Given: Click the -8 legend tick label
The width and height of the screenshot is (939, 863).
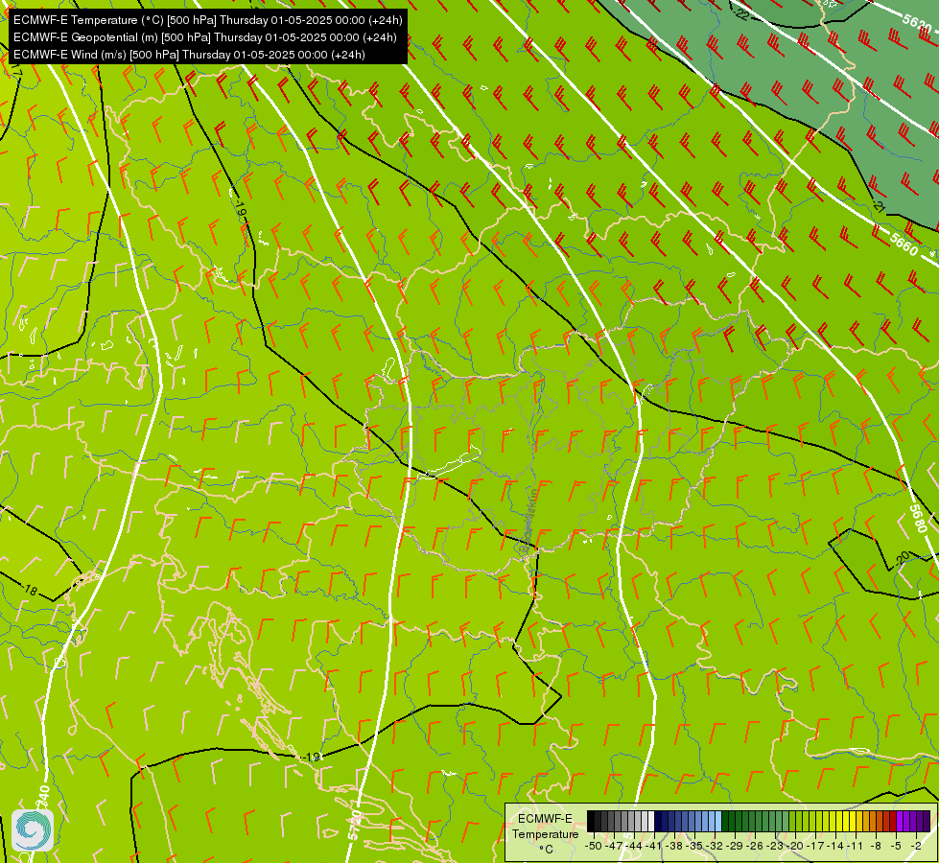Looking at the screenshot, I should [876, 845].
